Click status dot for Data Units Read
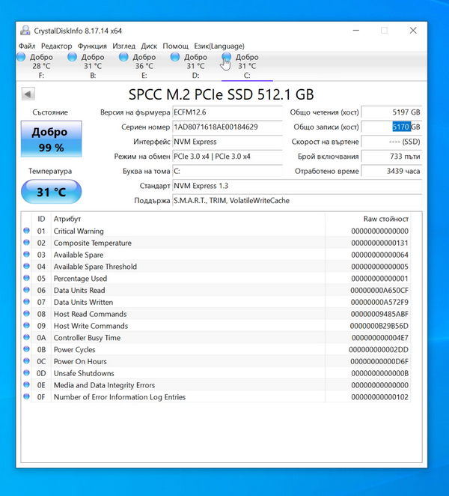The height and width of the screenshot is (496, 449). pos(26,290)
